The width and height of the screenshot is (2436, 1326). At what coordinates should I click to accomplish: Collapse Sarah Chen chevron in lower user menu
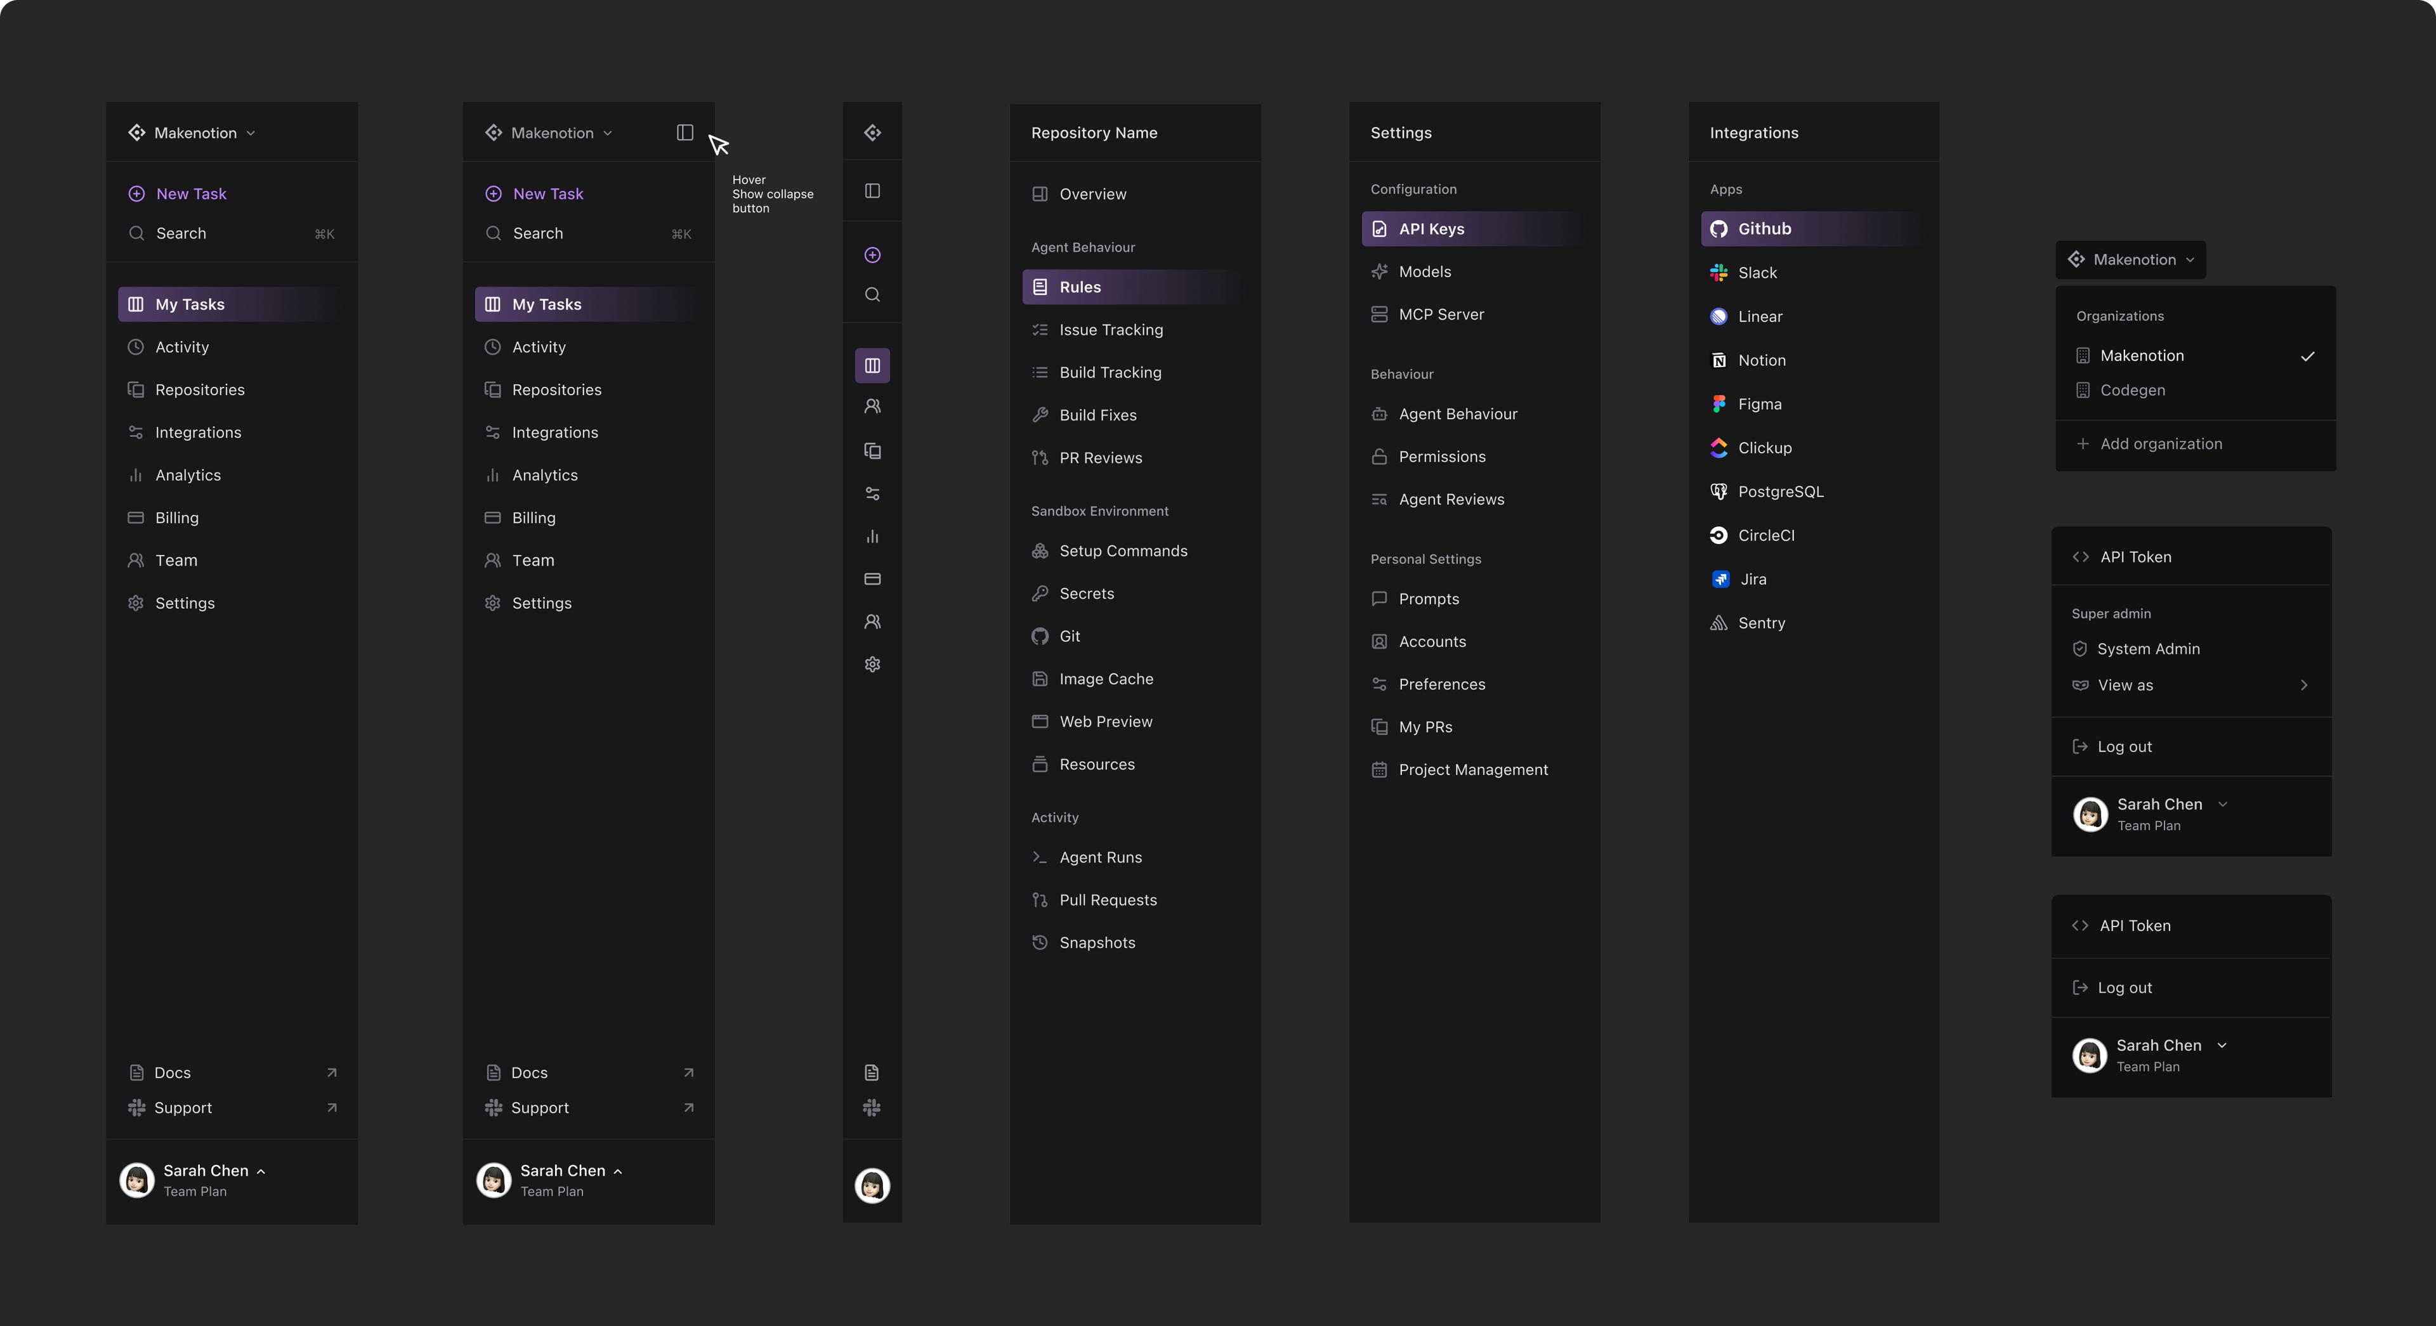tap(2222, 1045)
